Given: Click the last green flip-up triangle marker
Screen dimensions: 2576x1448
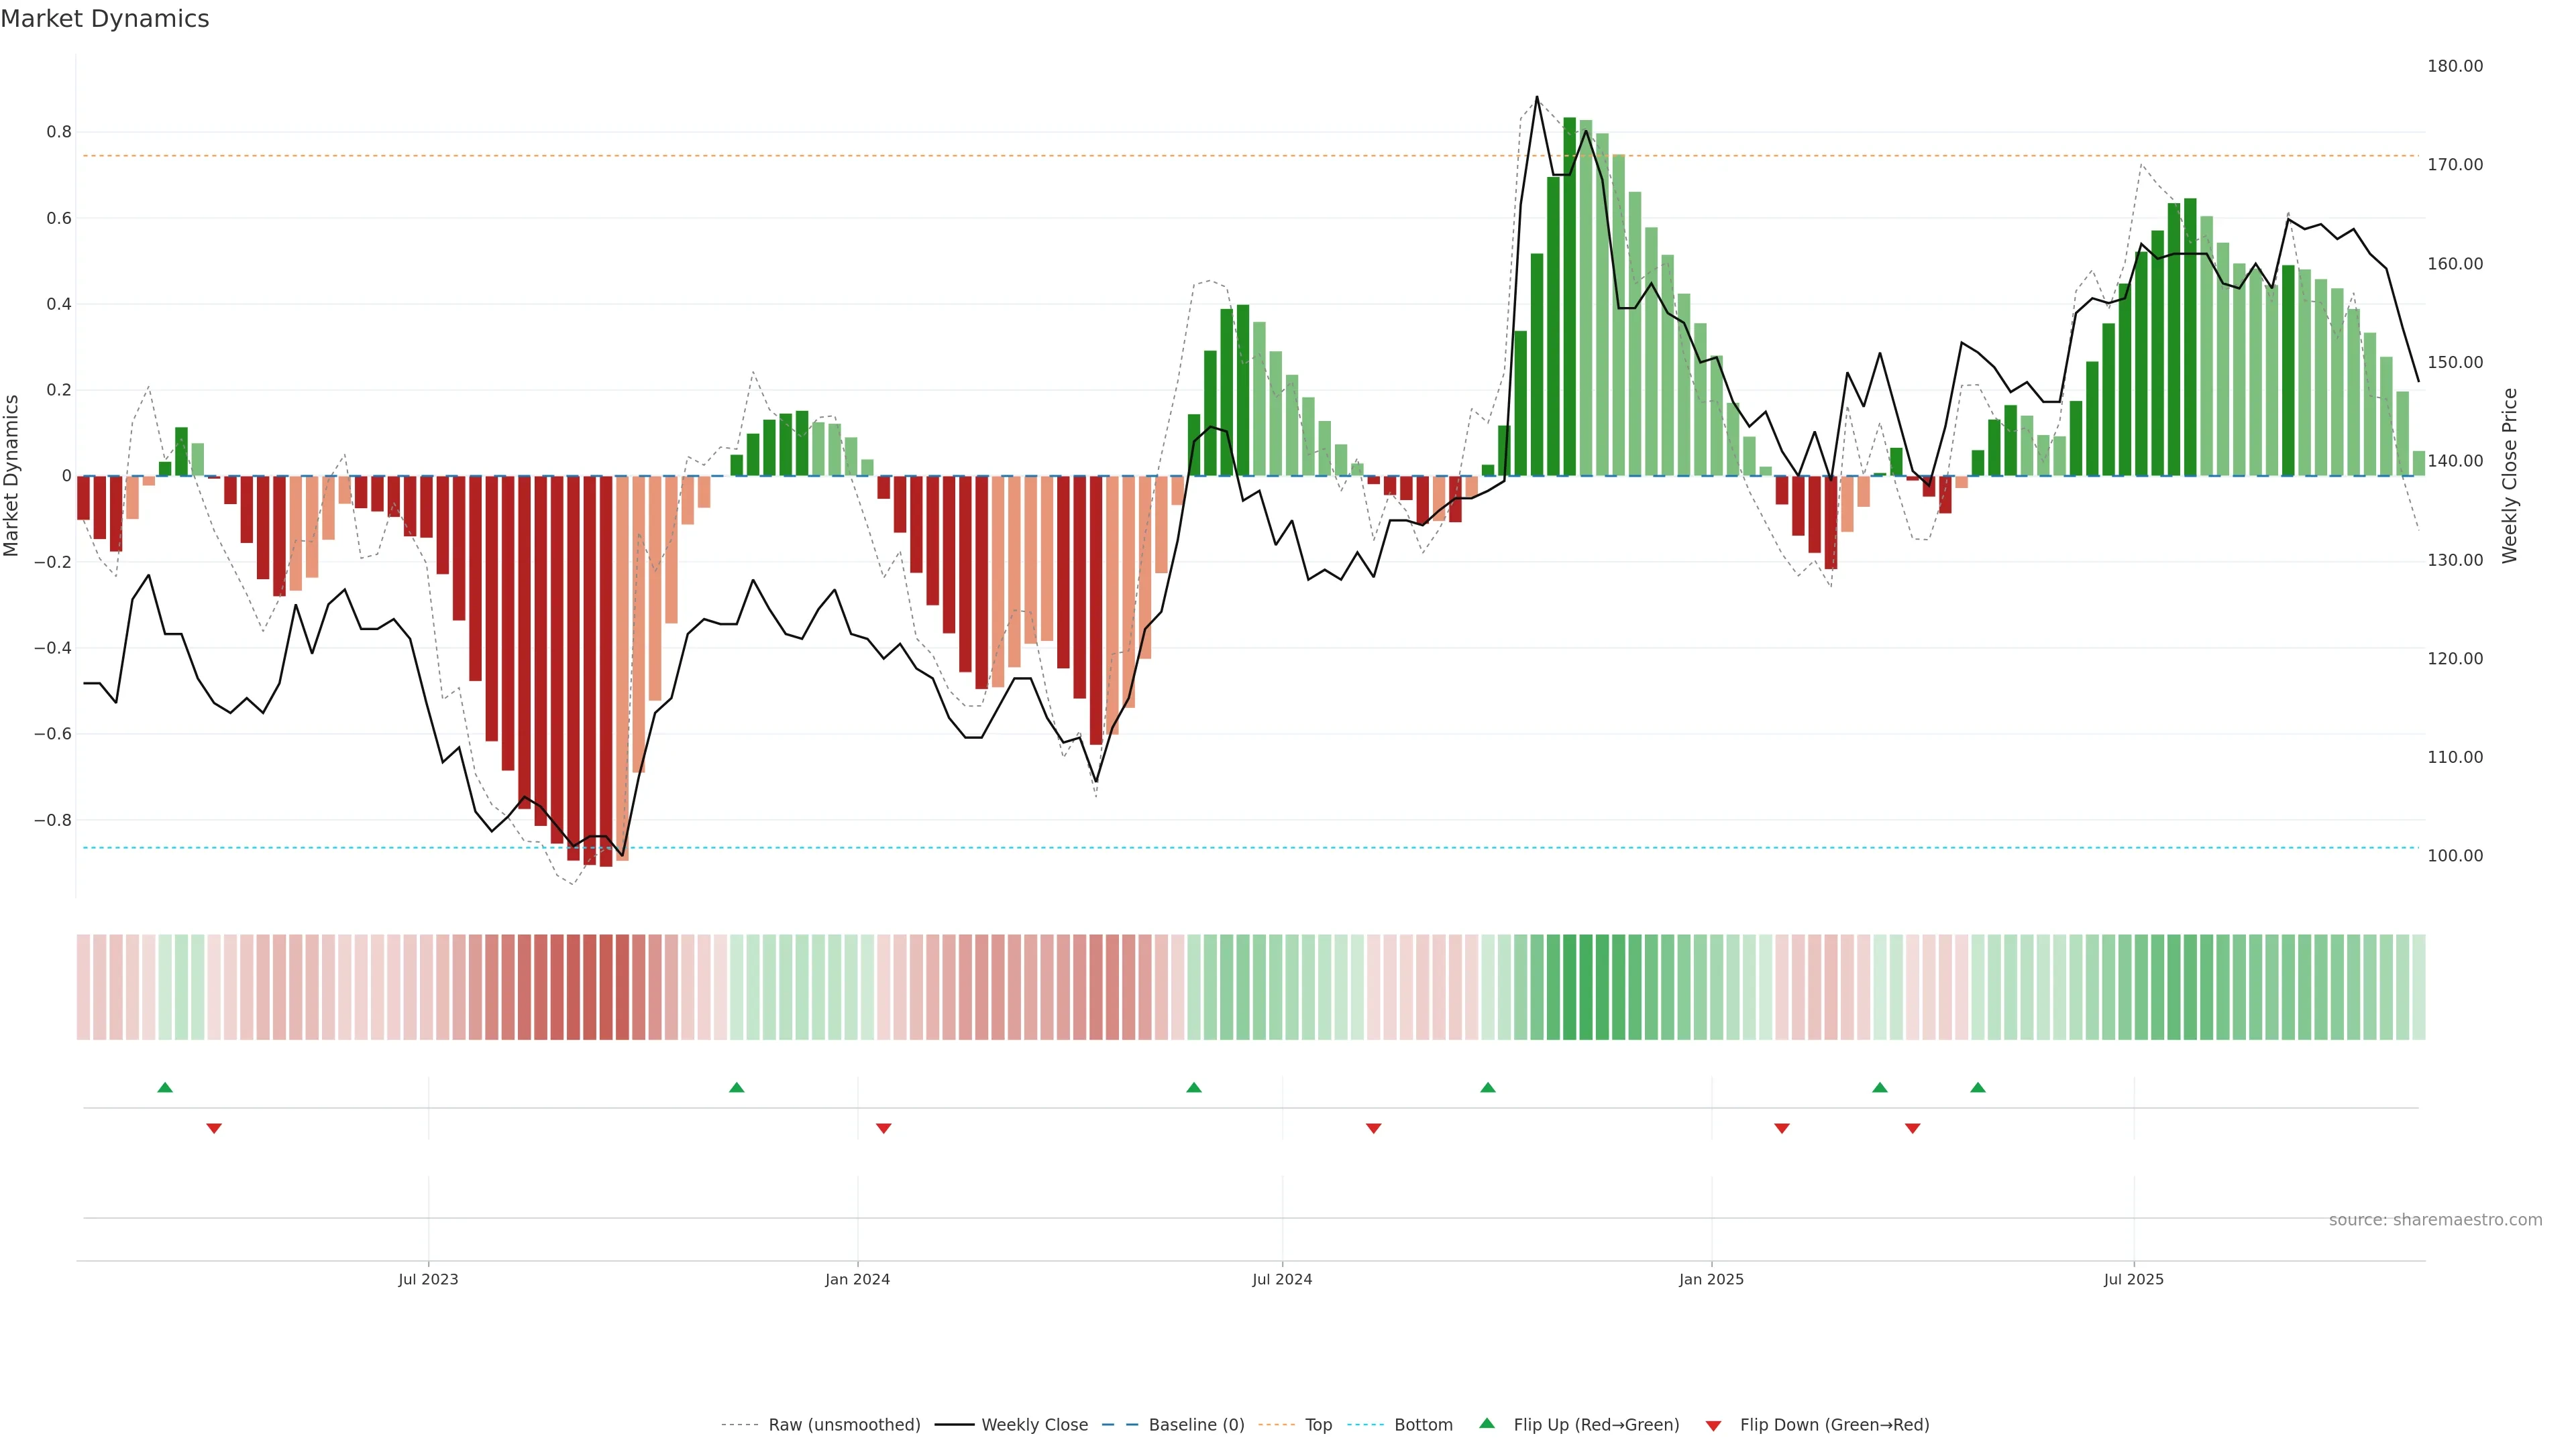Looking at the screenshot, I should [1978, 1087].
